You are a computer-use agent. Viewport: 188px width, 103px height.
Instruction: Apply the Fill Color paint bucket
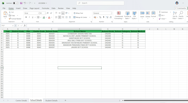(x=44, y=17)
